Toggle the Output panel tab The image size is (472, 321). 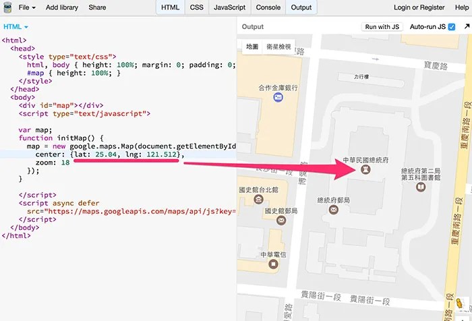[301, 7]
